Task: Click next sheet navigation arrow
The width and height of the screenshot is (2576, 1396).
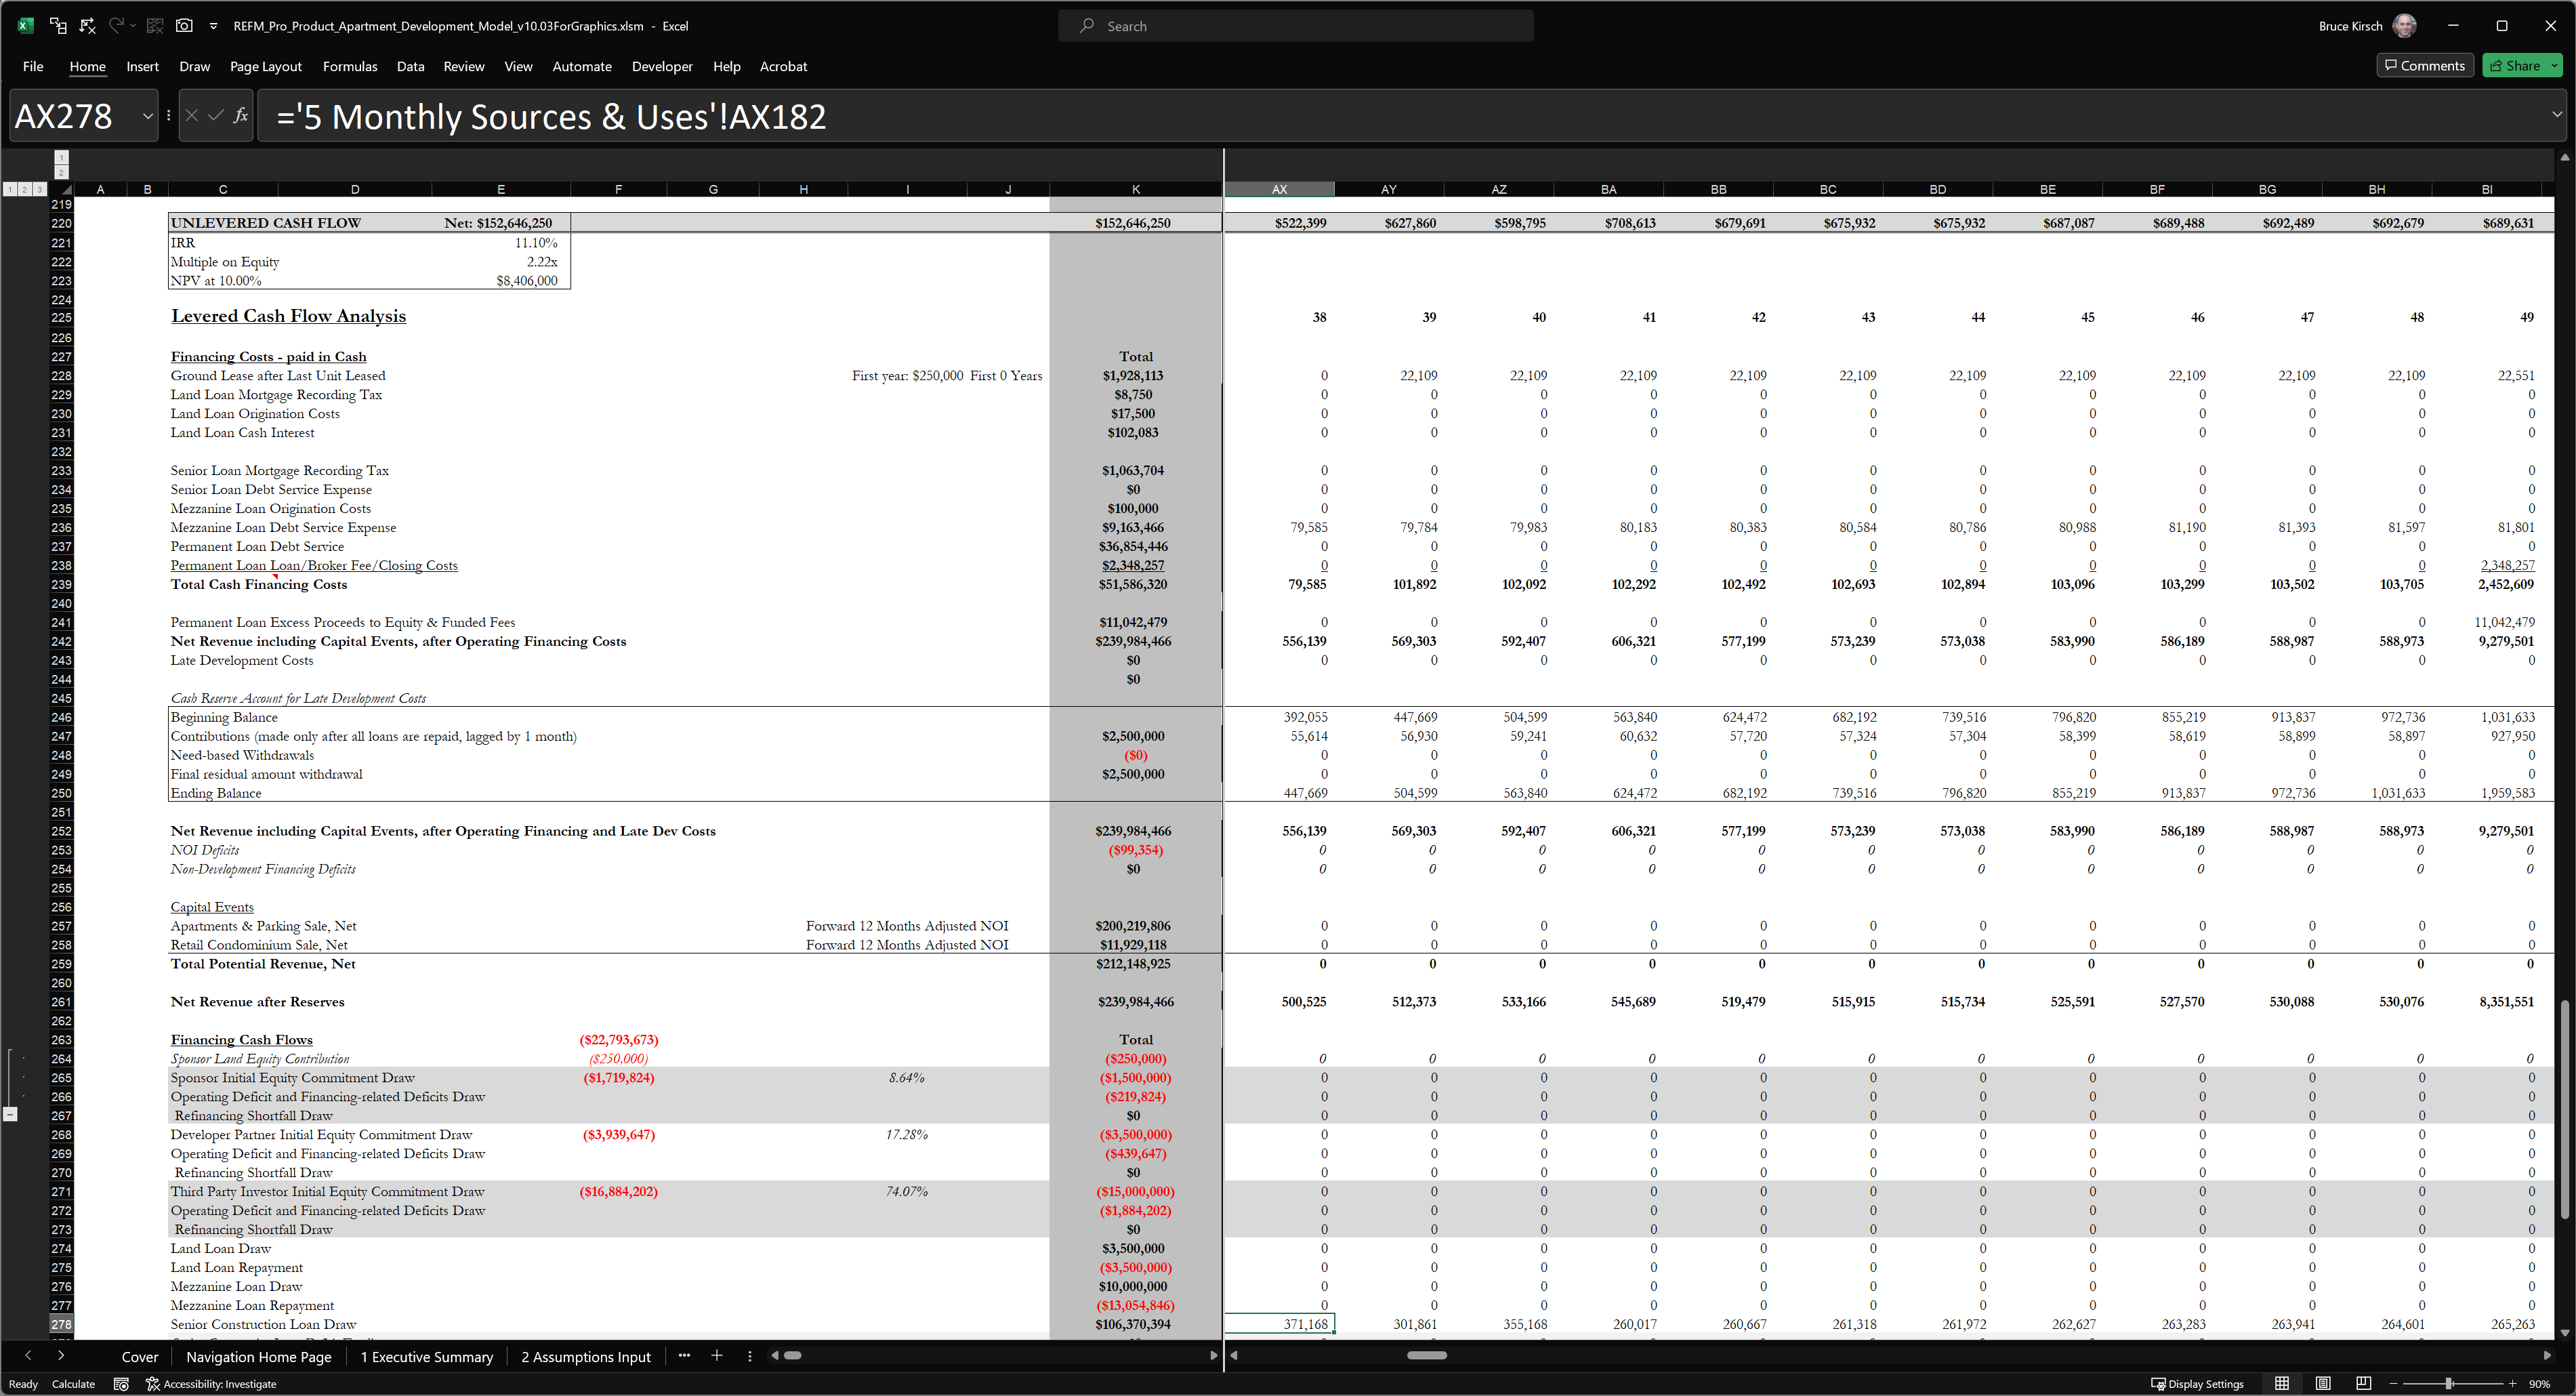Action: point(61,1356)
